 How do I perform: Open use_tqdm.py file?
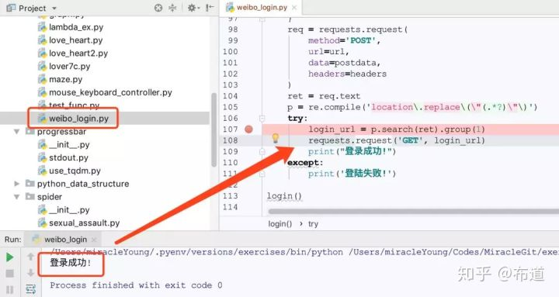tap(75, 171)
